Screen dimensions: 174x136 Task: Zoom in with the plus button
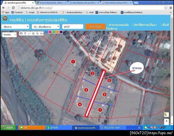(x=166, y=121)
